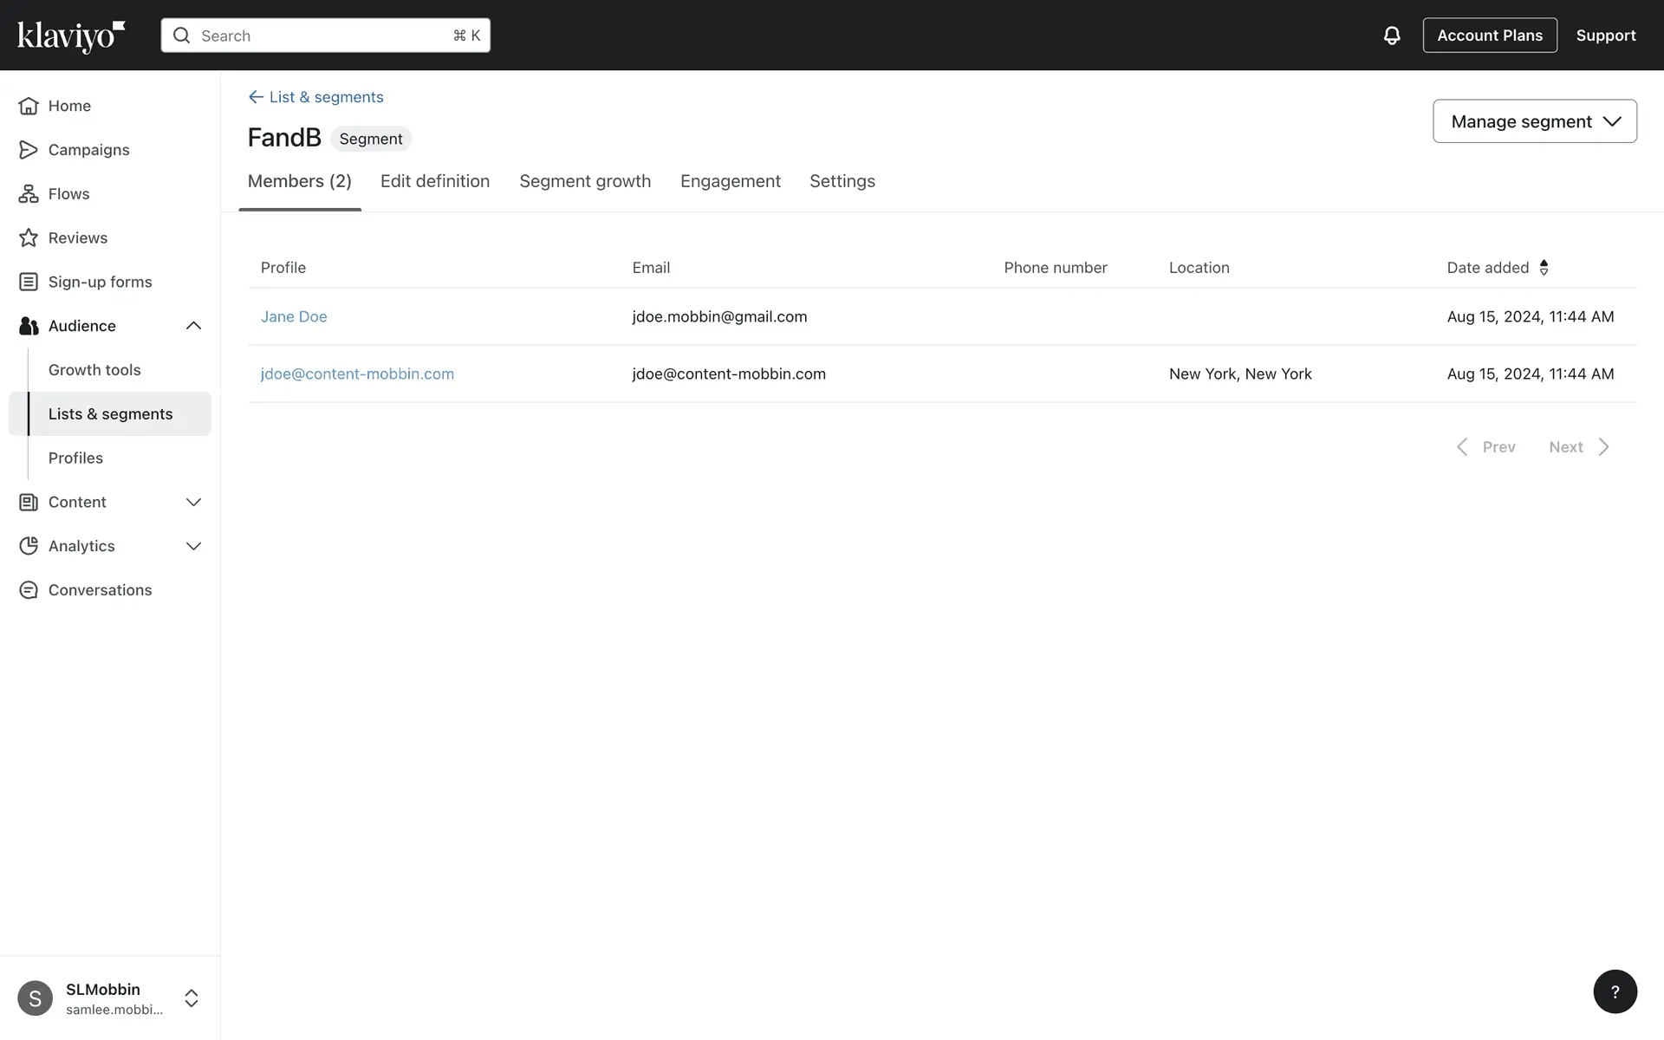Expand the Analytics menu chevron

tap(193, 546)
